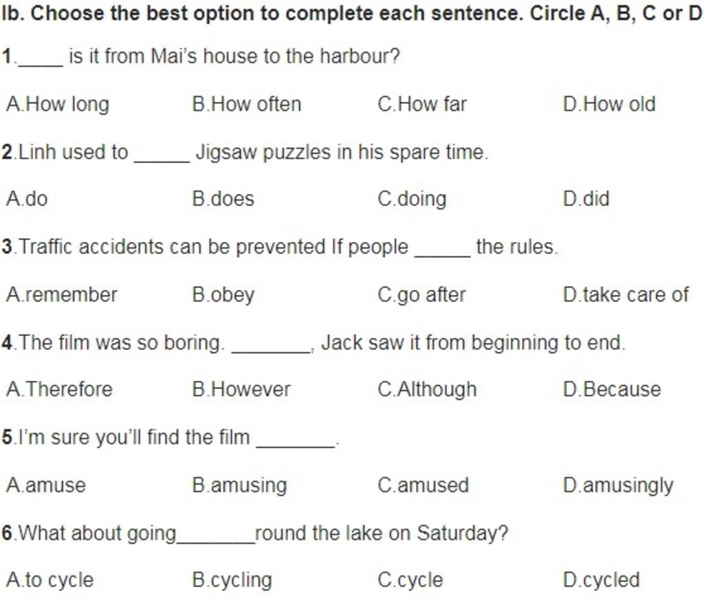The image size is (704, 607).
Task: Pick option B. How often
Action: coord(247,104)
